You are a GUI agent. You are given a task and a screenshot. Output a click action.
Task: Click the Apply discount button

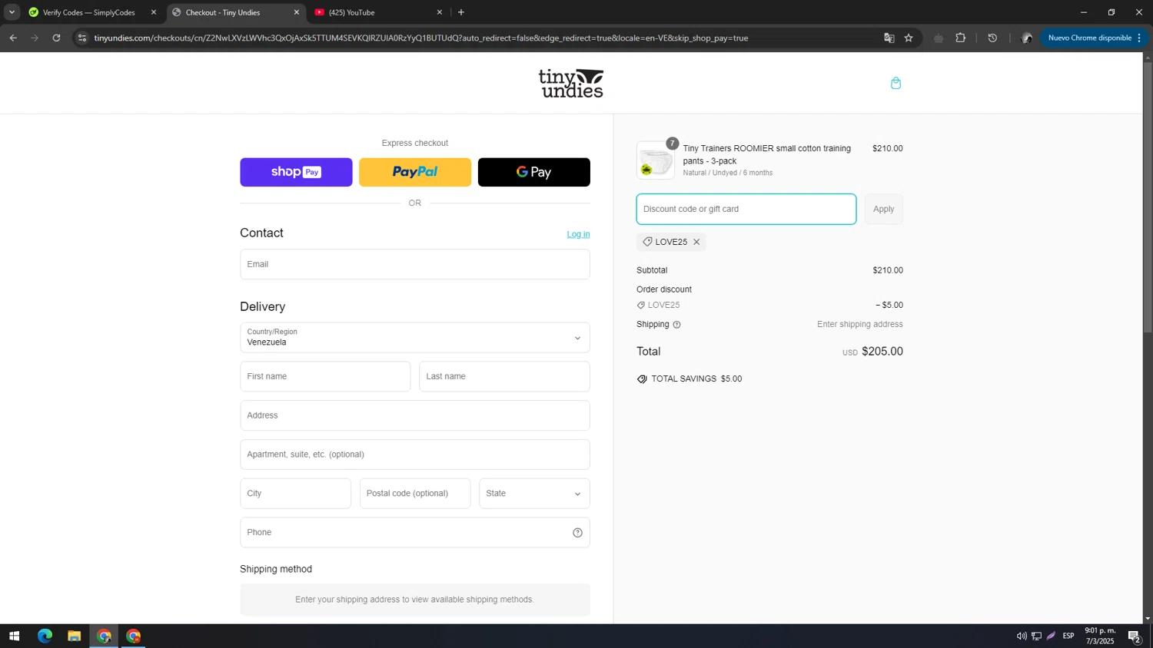tap(883, 209)
